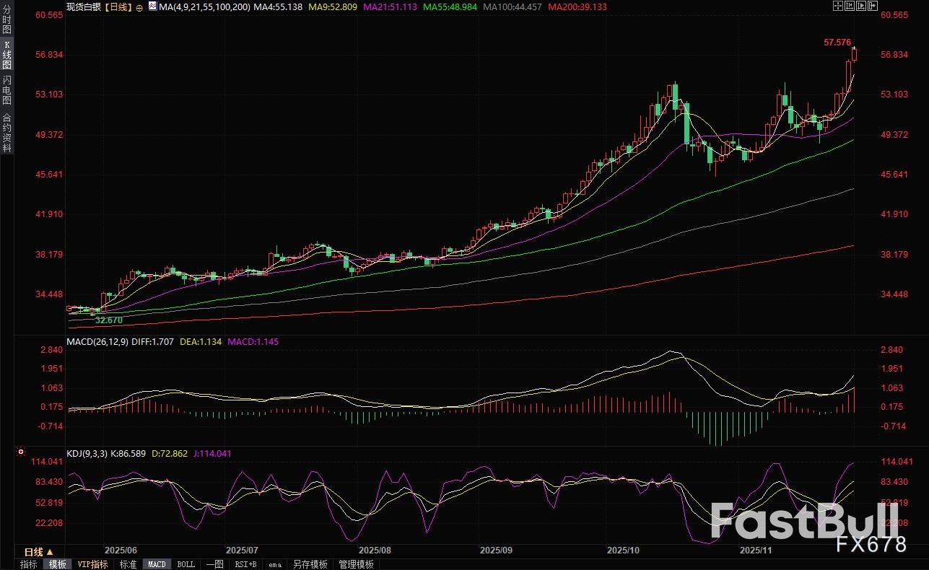
Task: Click the 另存模板 save template button
Action: [310, 564]
